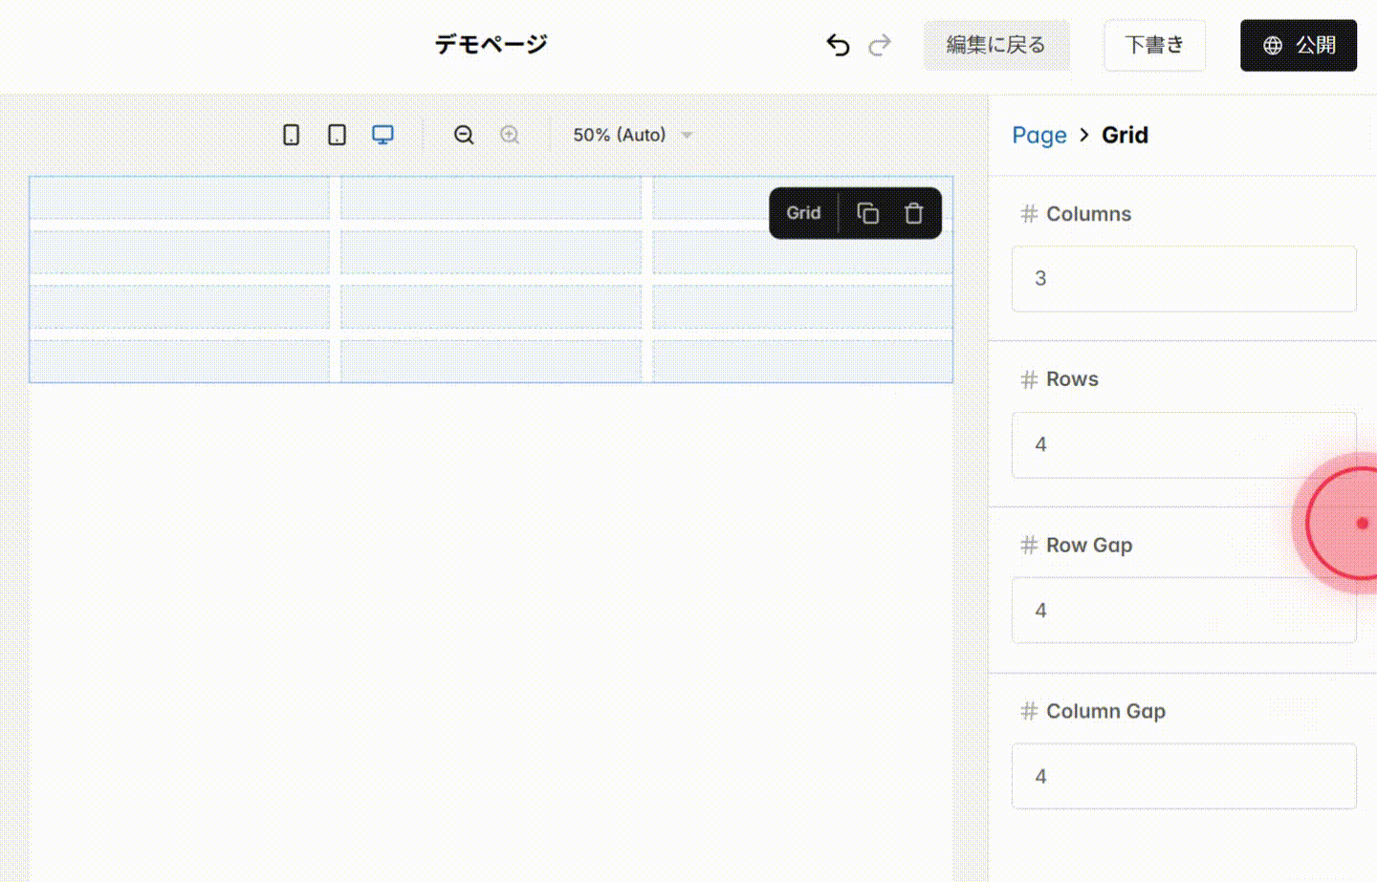1377x882 pixels.
Task: Select the Rows value field
Action: [x=1184, y=444]
